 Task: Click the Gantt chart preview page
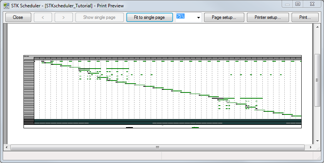162,92
